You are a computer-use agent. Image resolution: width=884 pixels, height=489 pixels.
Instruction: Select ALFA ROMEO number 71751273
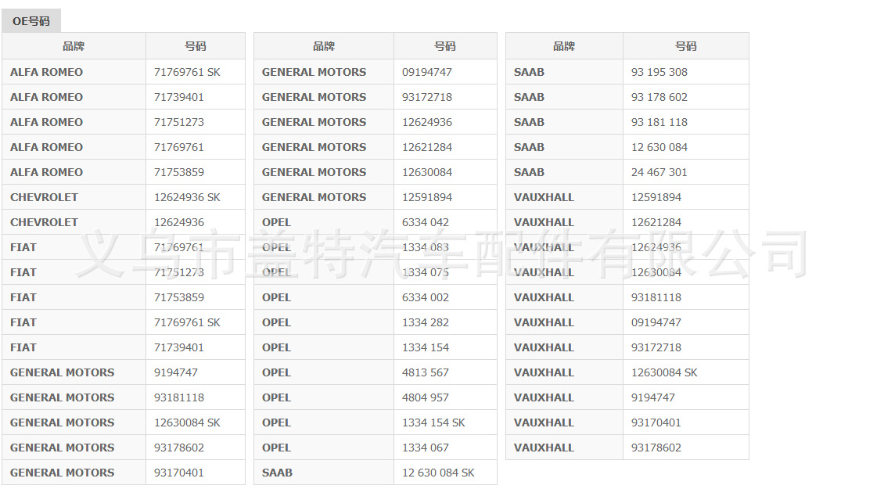tap(178, 122)
